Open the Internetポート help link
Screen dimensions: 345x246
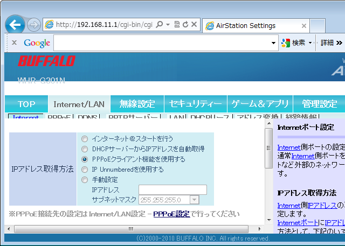tap(298, 222)
